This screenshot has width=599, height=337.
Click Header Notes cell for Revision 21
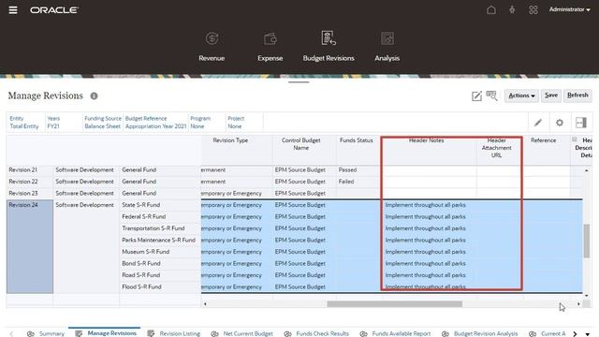click(x=429, y=169)
